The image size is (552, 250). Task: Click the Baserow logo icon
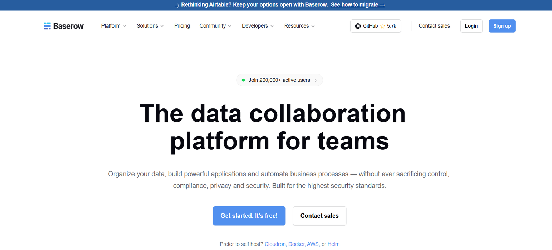(47, 26)
